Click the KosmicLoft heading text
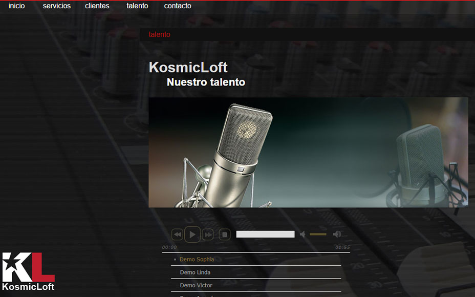The width and height of the screenshot is (475, 297). (x=188, y=68)
